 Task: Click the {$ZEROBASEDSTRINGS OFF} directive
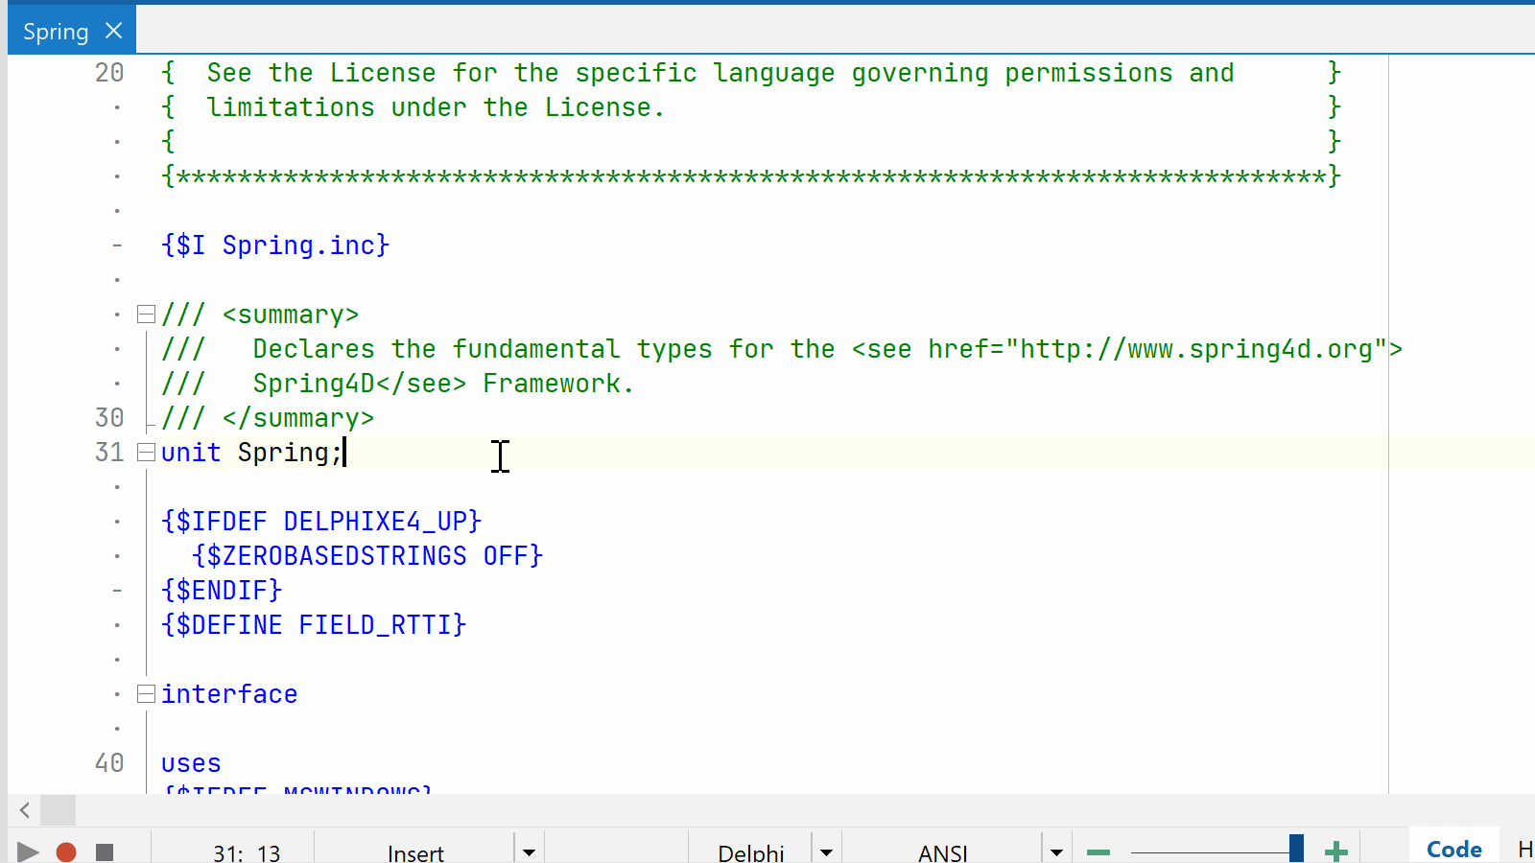tap(367, 556)
